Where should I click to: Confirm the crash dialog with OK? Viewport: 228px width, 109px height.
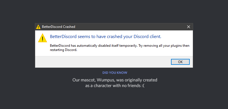180,62
